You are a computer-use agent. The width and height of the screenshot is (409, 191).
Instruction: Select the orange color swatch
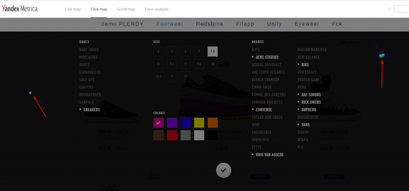tap(212, 123)
